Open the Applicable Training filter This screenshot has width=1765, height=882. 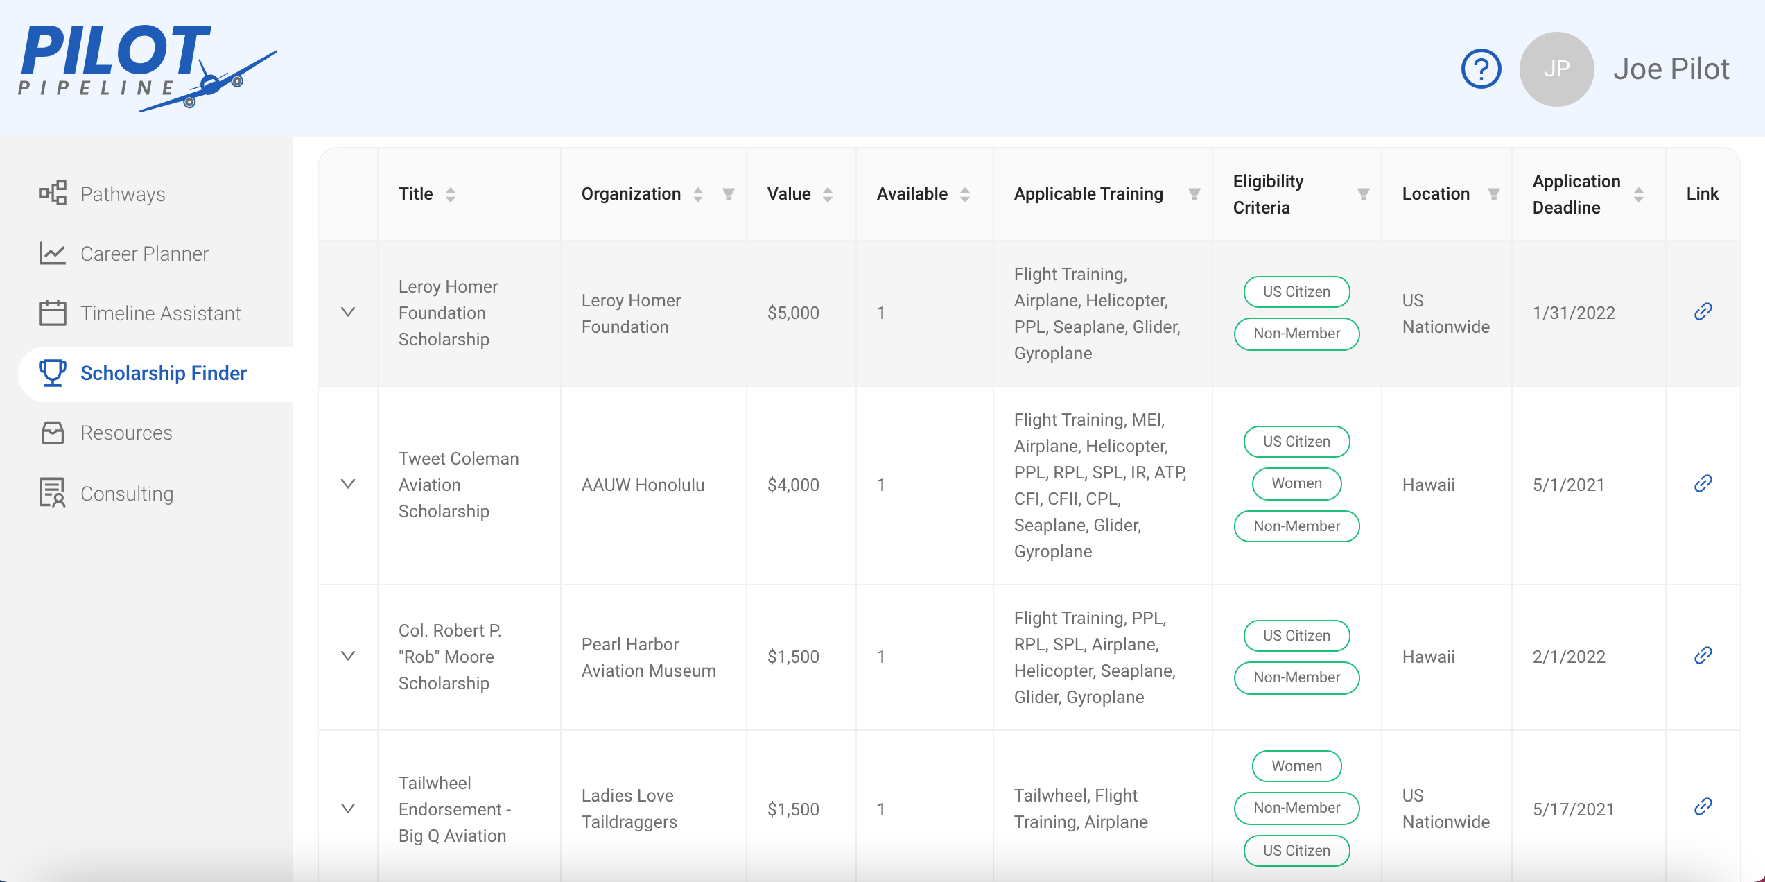(x=1194, y=194)
